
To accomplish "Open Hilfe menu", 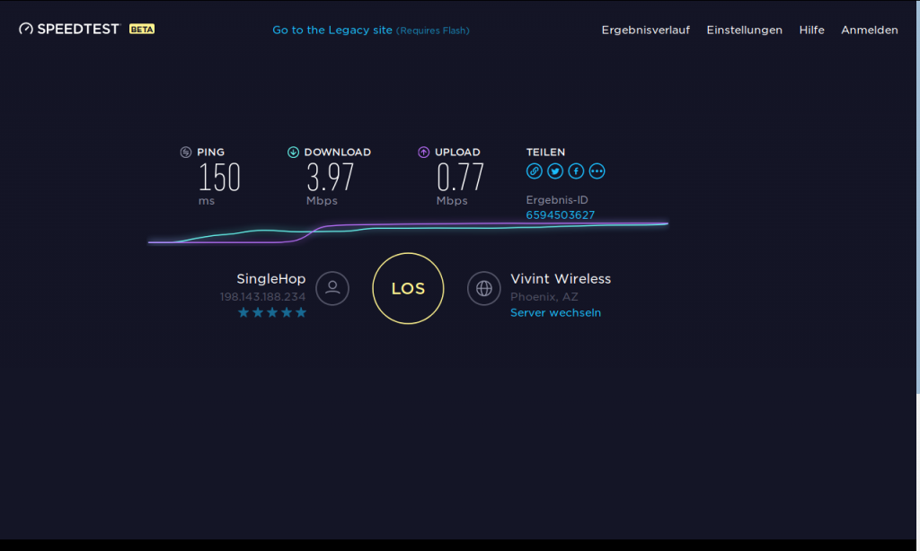I will [x=811, y=30].
